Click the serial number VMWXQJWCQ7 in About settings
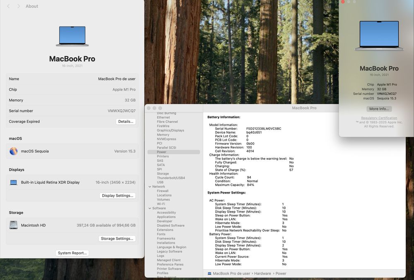414x280 pixels. click(x=121, y=111)
